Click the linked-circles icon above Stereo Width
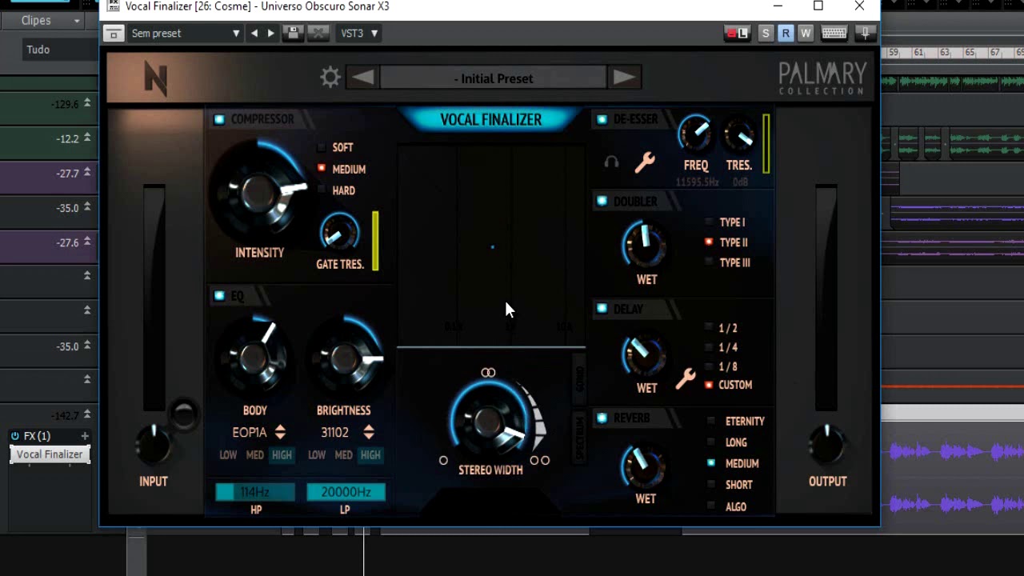The height and width of the screenshot is (576, 1024). point(488,373)
